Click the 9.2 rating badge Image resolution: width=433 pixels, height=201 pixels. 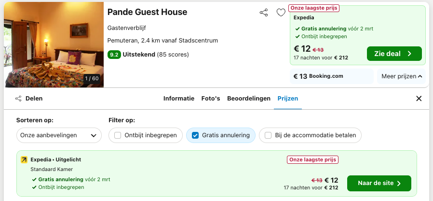pyautogui.click(x=114, y=55)
